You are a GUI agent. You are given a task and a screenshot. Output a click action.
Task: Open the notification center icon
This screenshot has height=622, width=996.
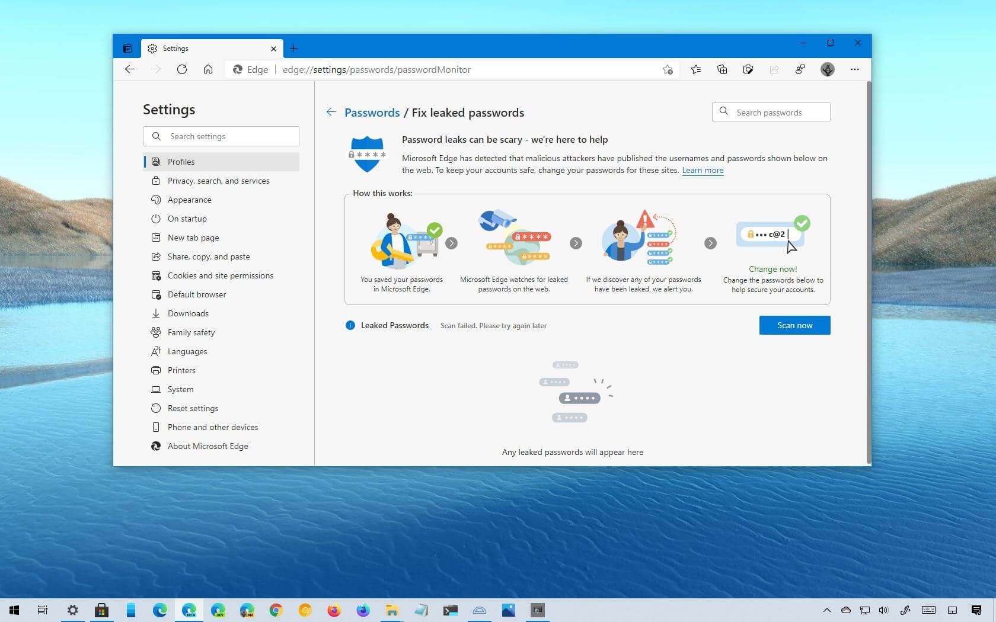pyautogui.click(x=976, y=610)
